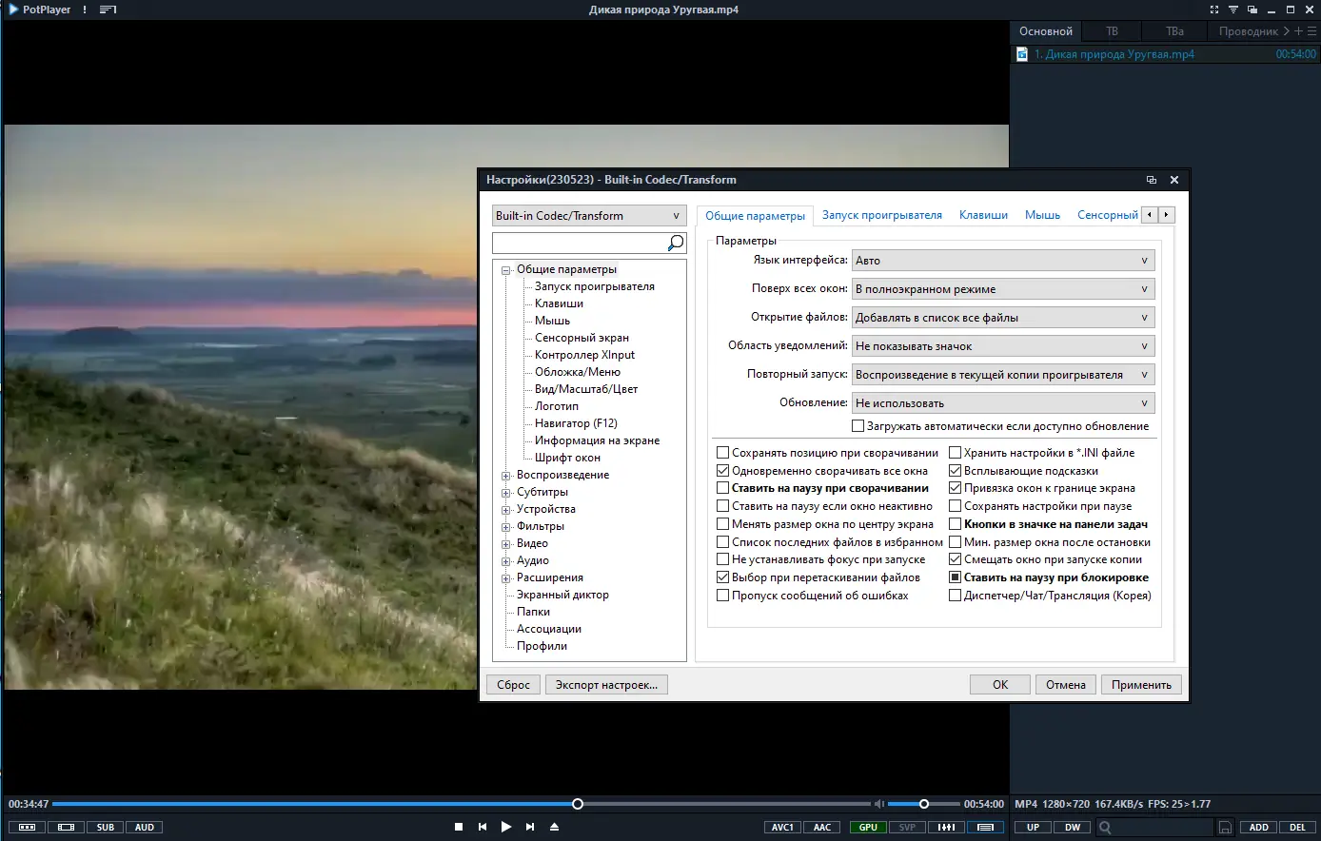The height and width of the screenshot is (841, 1321).
Task: Open the "Поверх всех окон" dropdown
Action: (1002, 289)
